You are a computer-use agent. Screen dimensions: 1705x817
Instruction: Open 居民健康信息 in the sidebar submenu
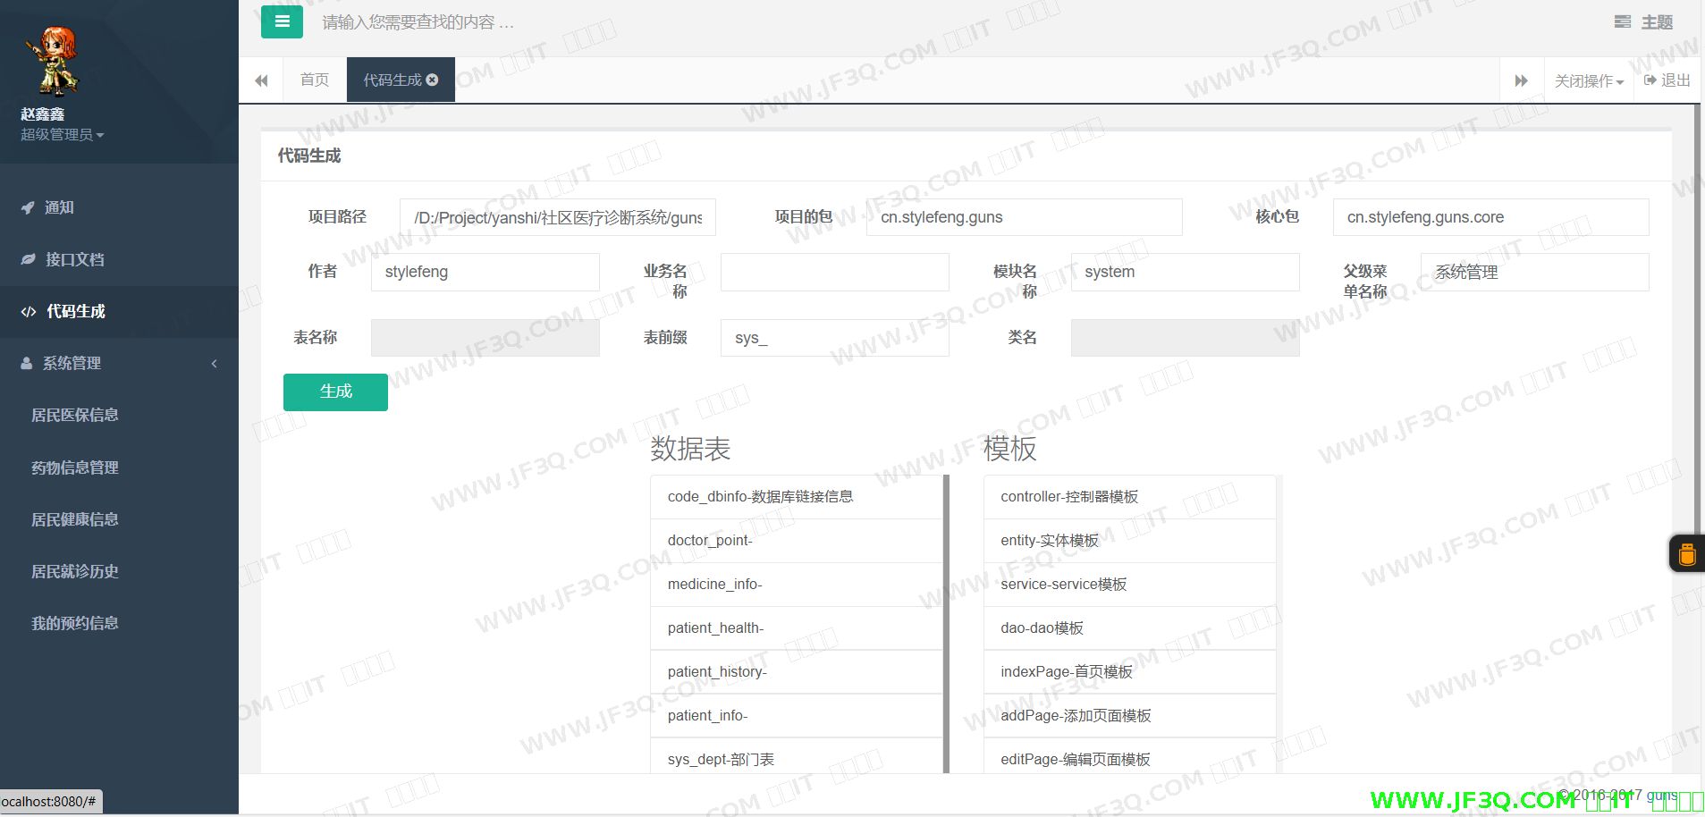[75, 519]
